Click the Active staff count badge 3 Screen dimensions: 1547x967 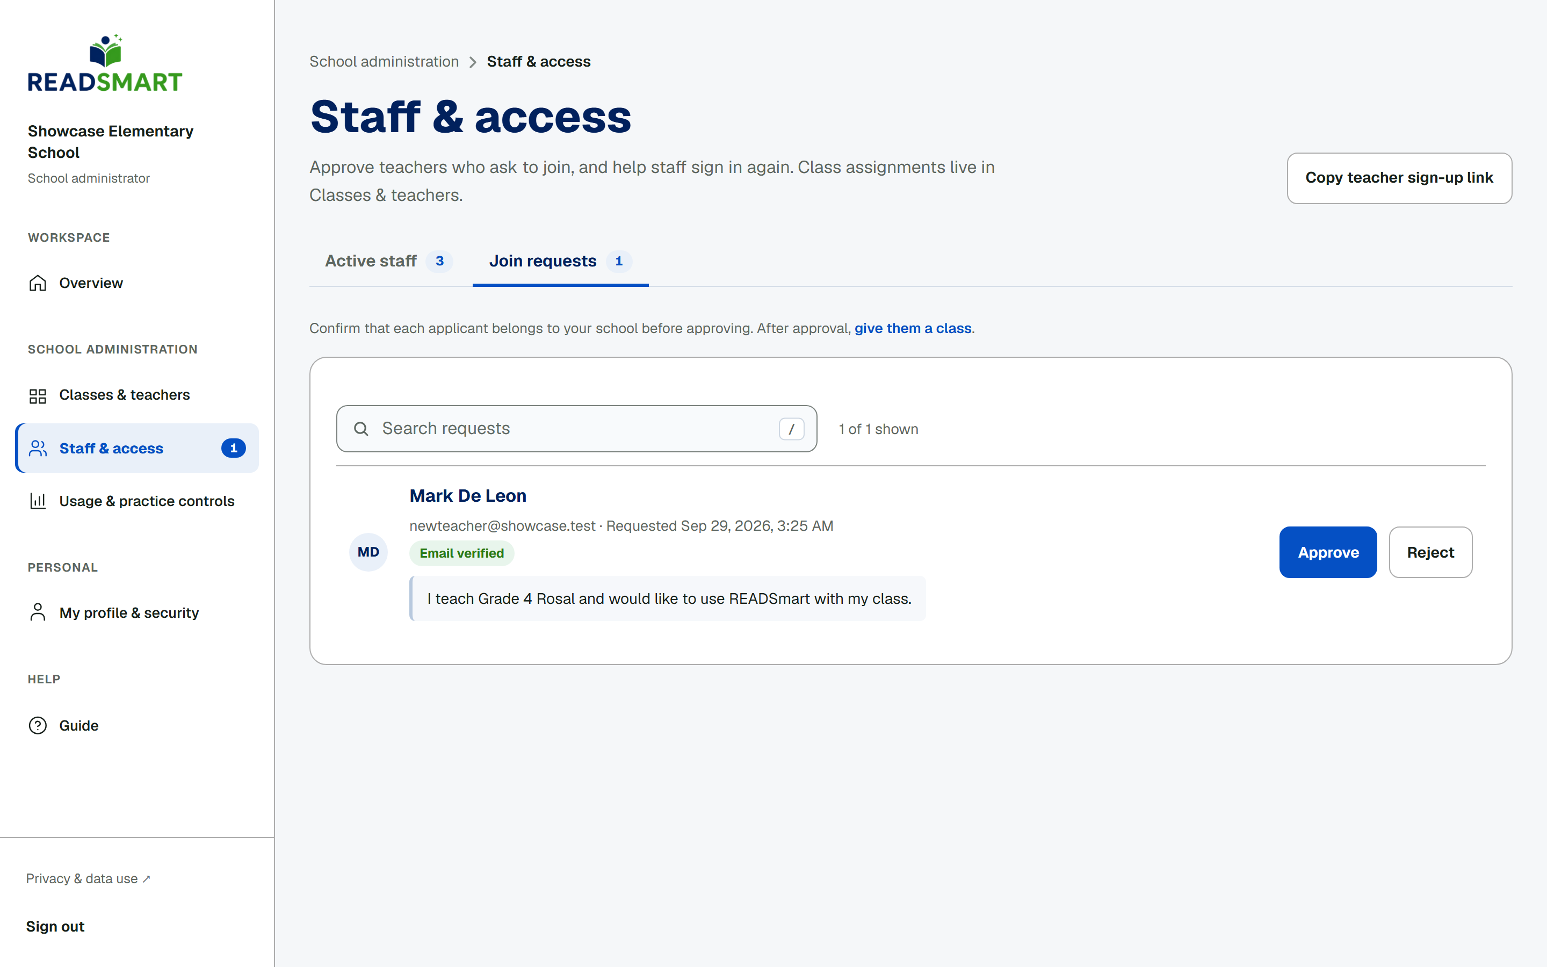pyautogui.click(x=440, y=261)
